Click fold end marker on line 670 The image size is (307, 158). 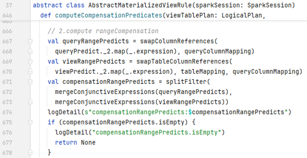click(x=30, y=72)
